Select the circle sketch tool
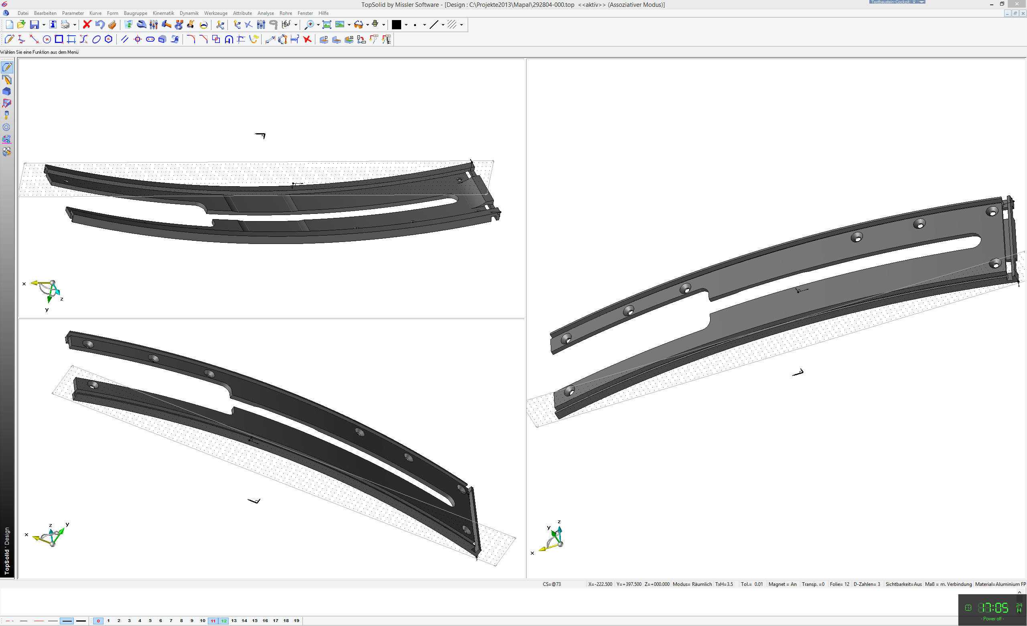This screenshot has height=626, width=1027. (47, 40)
